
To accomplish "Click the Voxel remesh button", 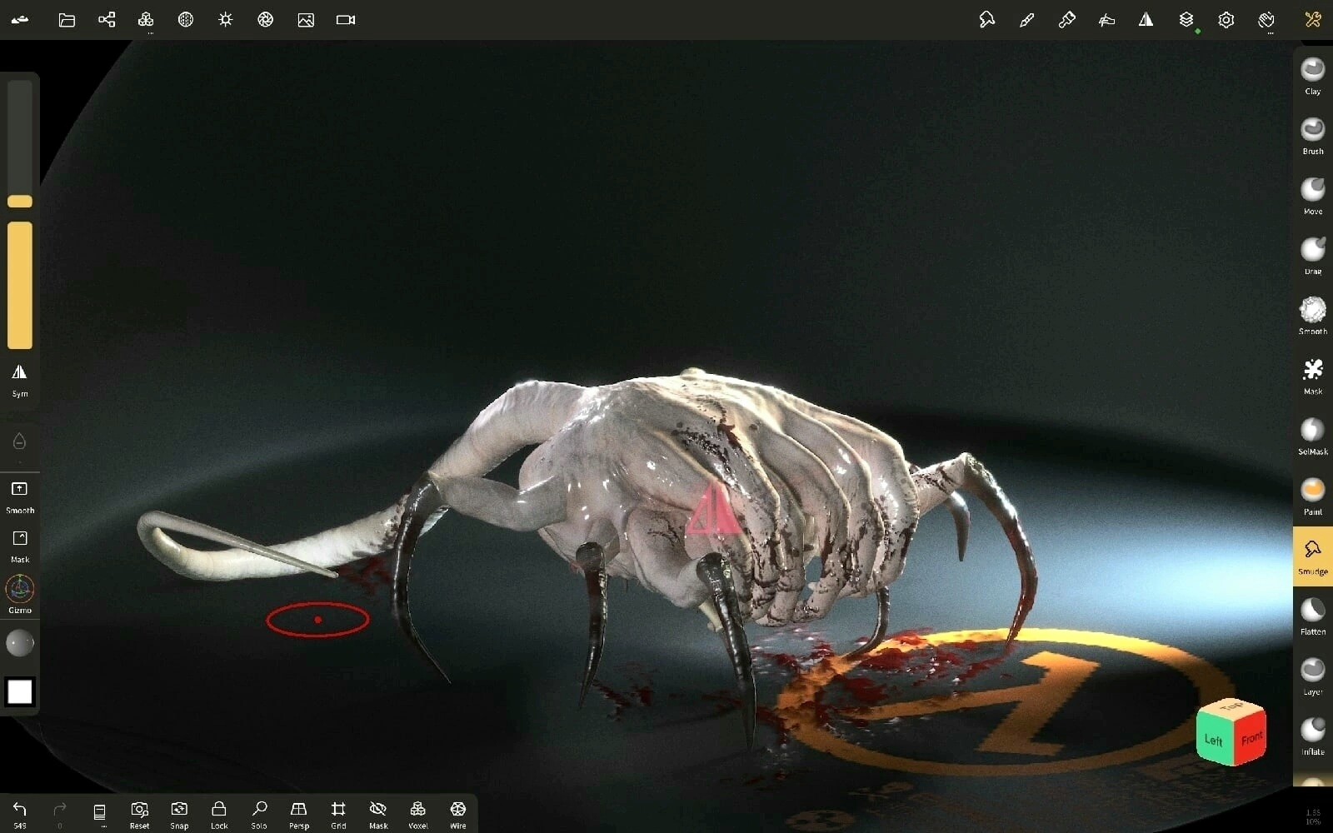I will click(x=417, y=814).
